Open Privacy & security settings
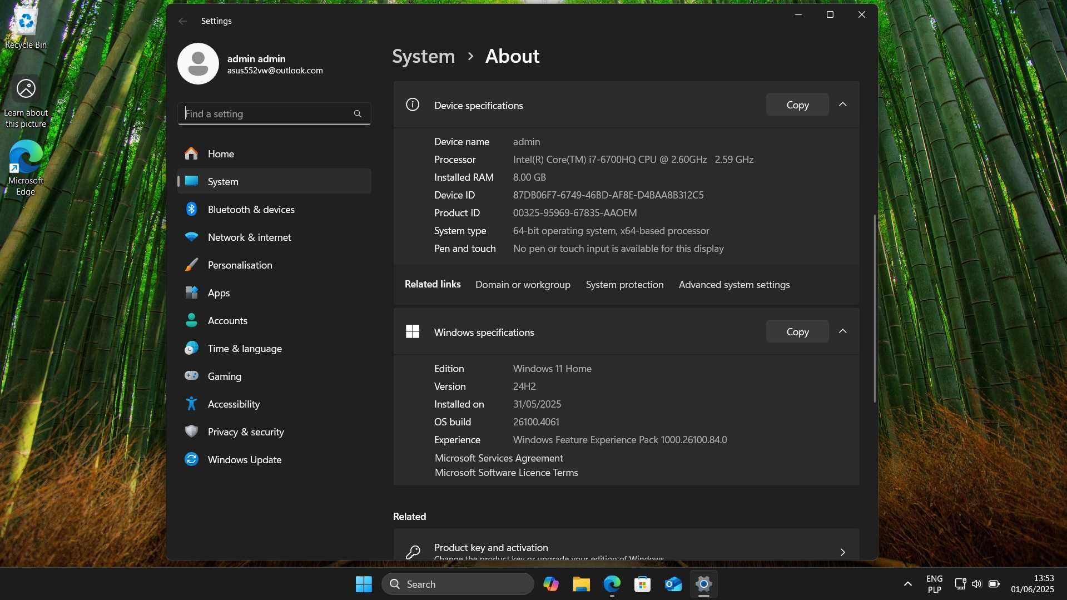Image resolution: width=1067 pixels, height=600 pixels. pyautogui.click(x=274, y=432)
